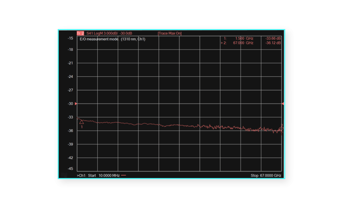Screen dimensions: 346x219
Task: Click right reference level arrow at -30
Action: pyautogui.click(x=283, y=104)
